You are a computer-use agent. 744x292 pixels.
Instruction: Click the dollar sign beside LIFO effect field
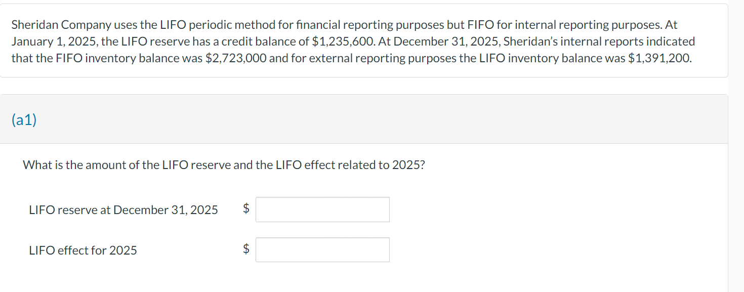coord(246,249)
